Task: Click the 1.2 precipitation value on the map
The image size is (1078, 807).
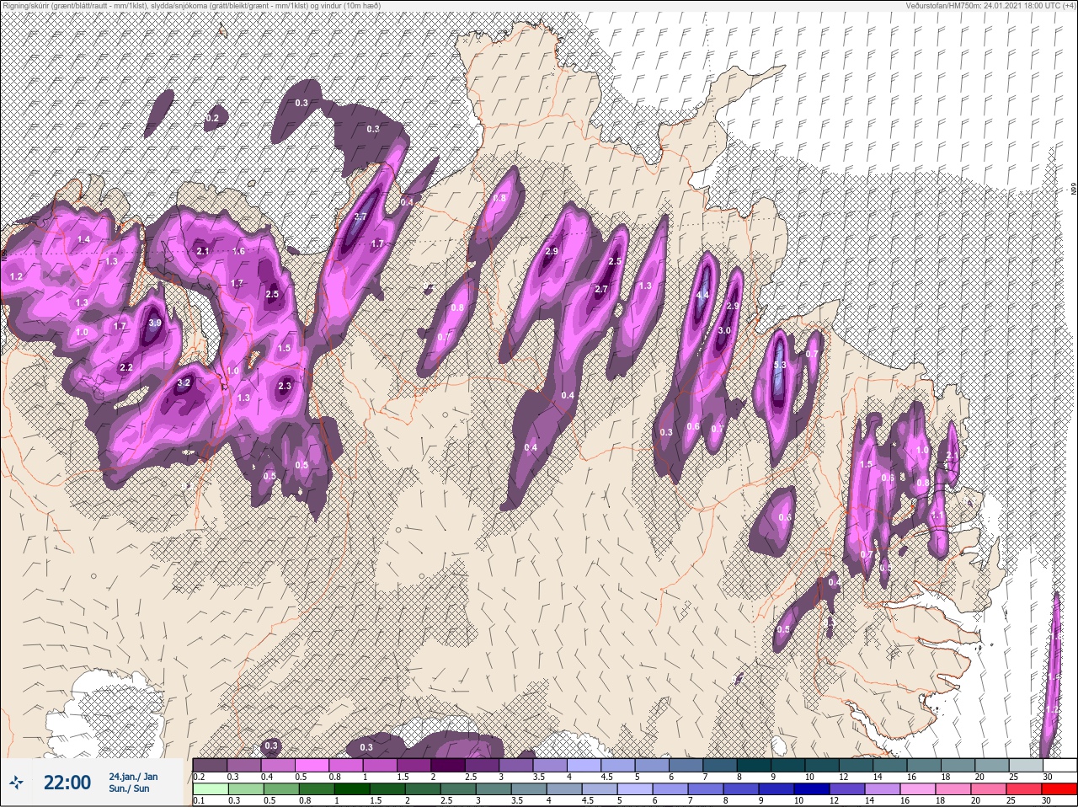Action: pyautogui.click(x=16, y=276)
